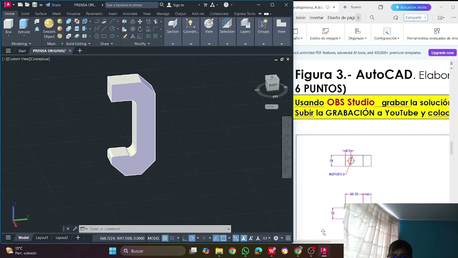
Task: Expand the Modeling panel dropdown
Action: [21, 44]
